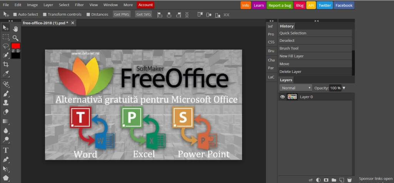Open the Opacity slider arrow
The width and height of the screenshot is (394, 183).
[344, 88]
